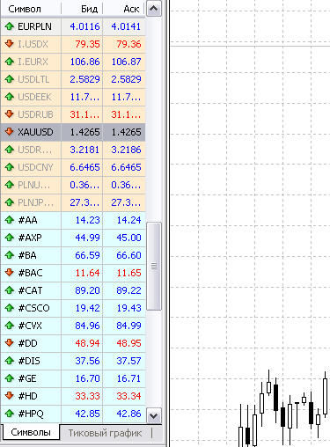Click the red arrow next to USDRUB
The height and width of the screenshot is (447, 330).
pos(10,114)
